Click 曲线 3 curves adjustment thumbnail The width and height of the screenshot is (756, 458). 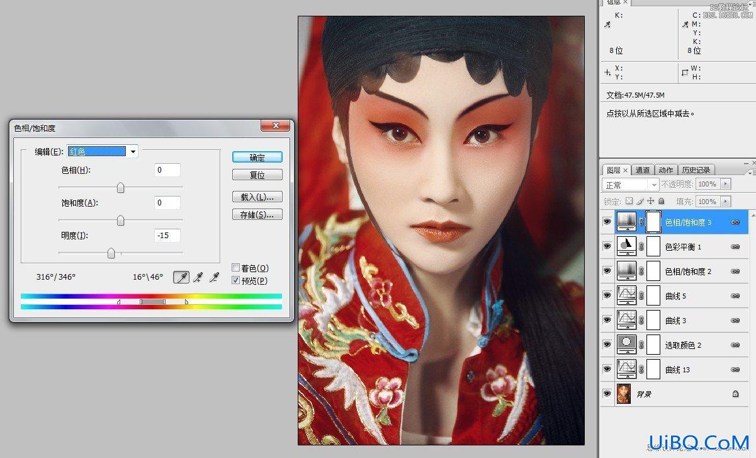pos(626,320)
